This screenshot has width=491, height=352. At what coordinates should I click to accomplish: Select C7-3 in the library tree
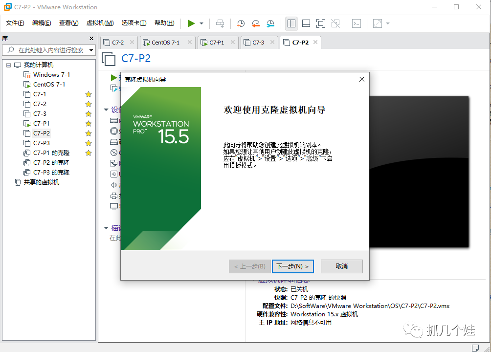pos(40,113)
